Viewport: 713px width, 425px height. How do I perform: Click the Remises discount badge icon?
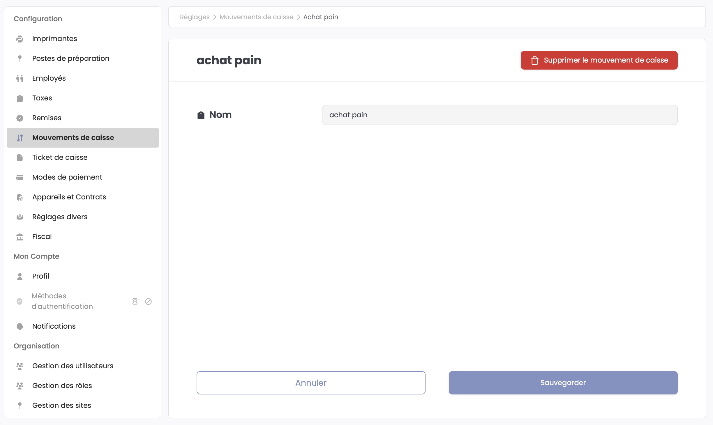20,118
